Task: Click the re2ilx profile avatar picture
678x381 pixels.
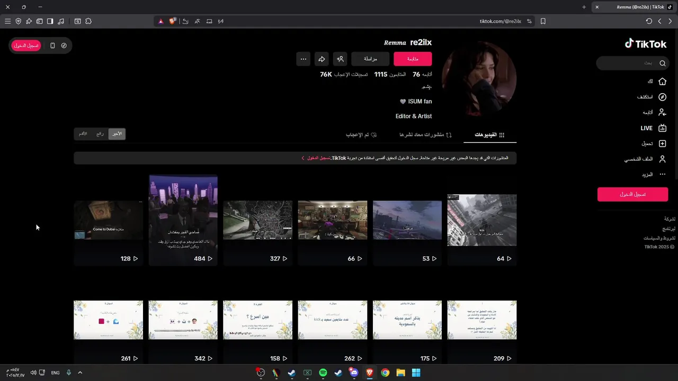Action: tap(479, 78)
